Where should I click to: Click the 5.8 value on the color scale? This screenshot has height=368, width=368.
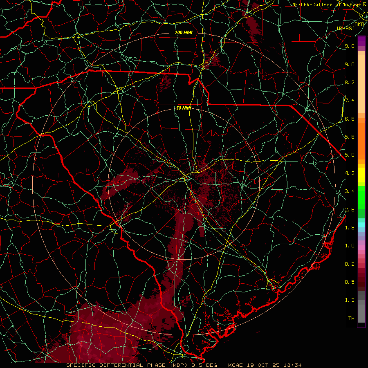click(350, 137)
